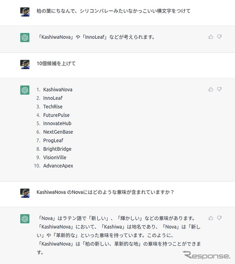Thumbs down the Nova meaning explanation
The height and width of the screenshot is (264, 235).
click(x=219, y=218)
